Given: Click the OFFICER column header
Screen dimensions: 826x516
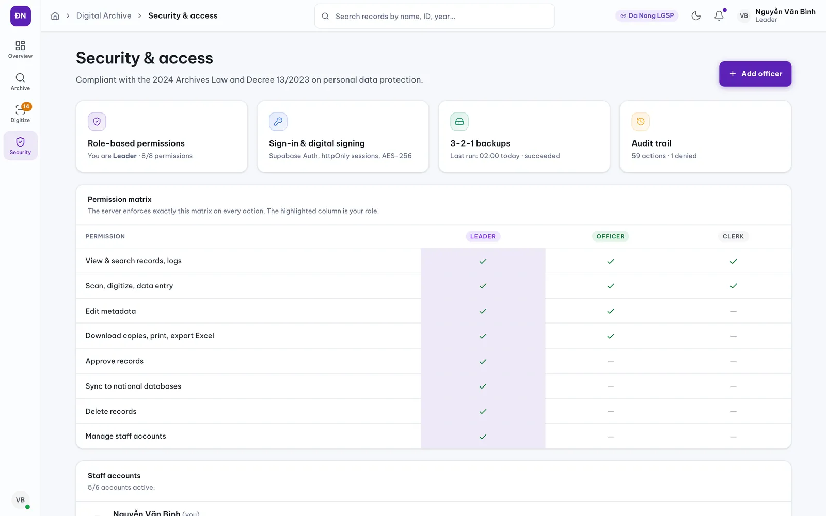Looking at the screenshot, I should [610, 236].
